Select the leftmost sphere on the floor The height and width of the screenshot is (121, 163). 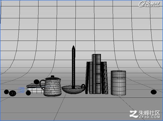point(6,92)
